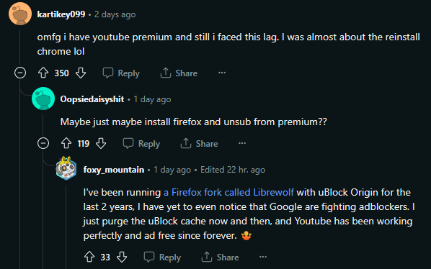Downvote kartikey099's comment
This screenshot has width=431, height=269.
81,73
